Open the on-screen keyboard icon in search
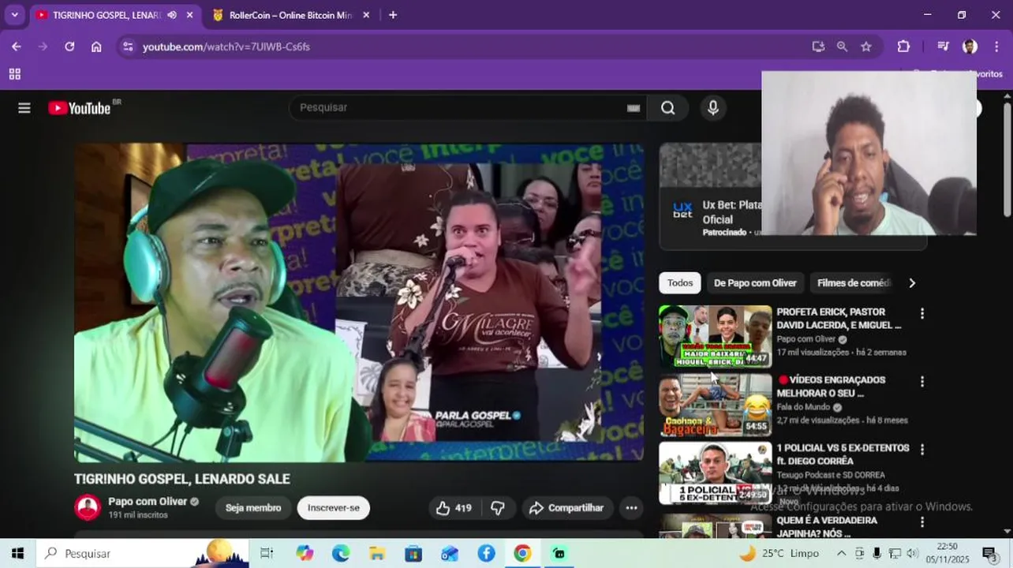The height and width of the screenshot is (568, 1013). pos(634,108)
